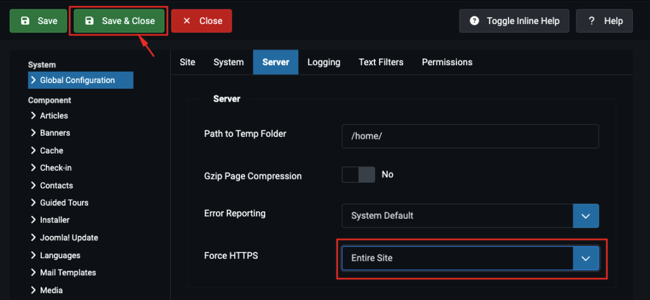Select the Server tab
The width and height of the screenshot is (650, 300).
click(x=275, y=62)
